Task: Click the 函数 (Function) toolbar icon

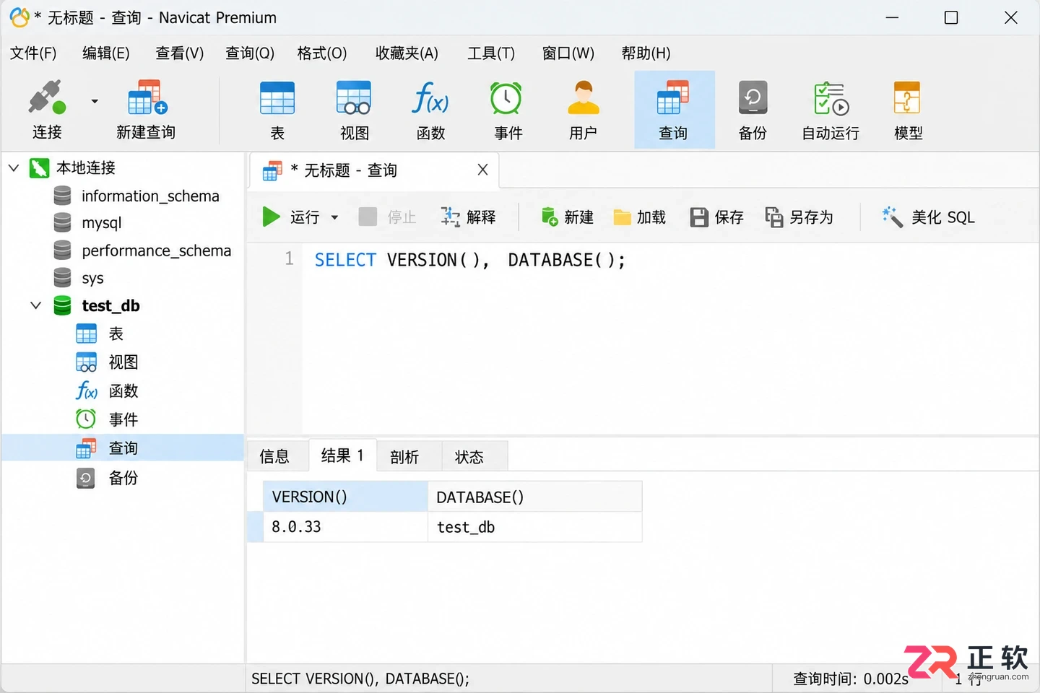Action: tap(430, 98)
